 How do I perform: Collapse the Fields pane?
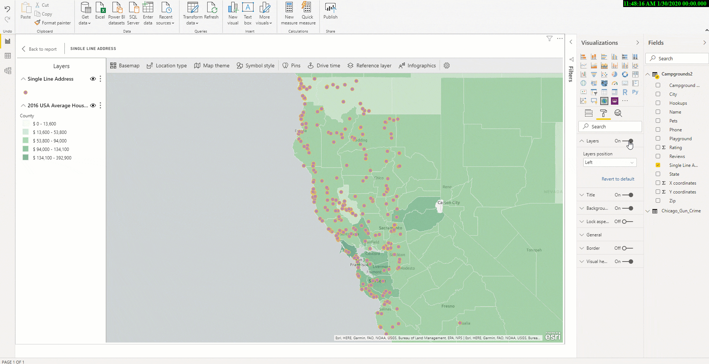(x=704, y=43)
